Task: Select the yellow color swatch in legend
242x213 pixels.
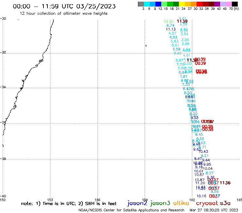Action: [182, 4]
